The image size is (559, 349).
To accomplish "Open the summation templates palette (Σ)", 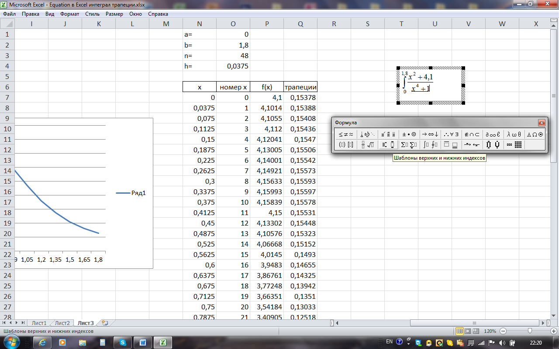I will click(409, 145).
